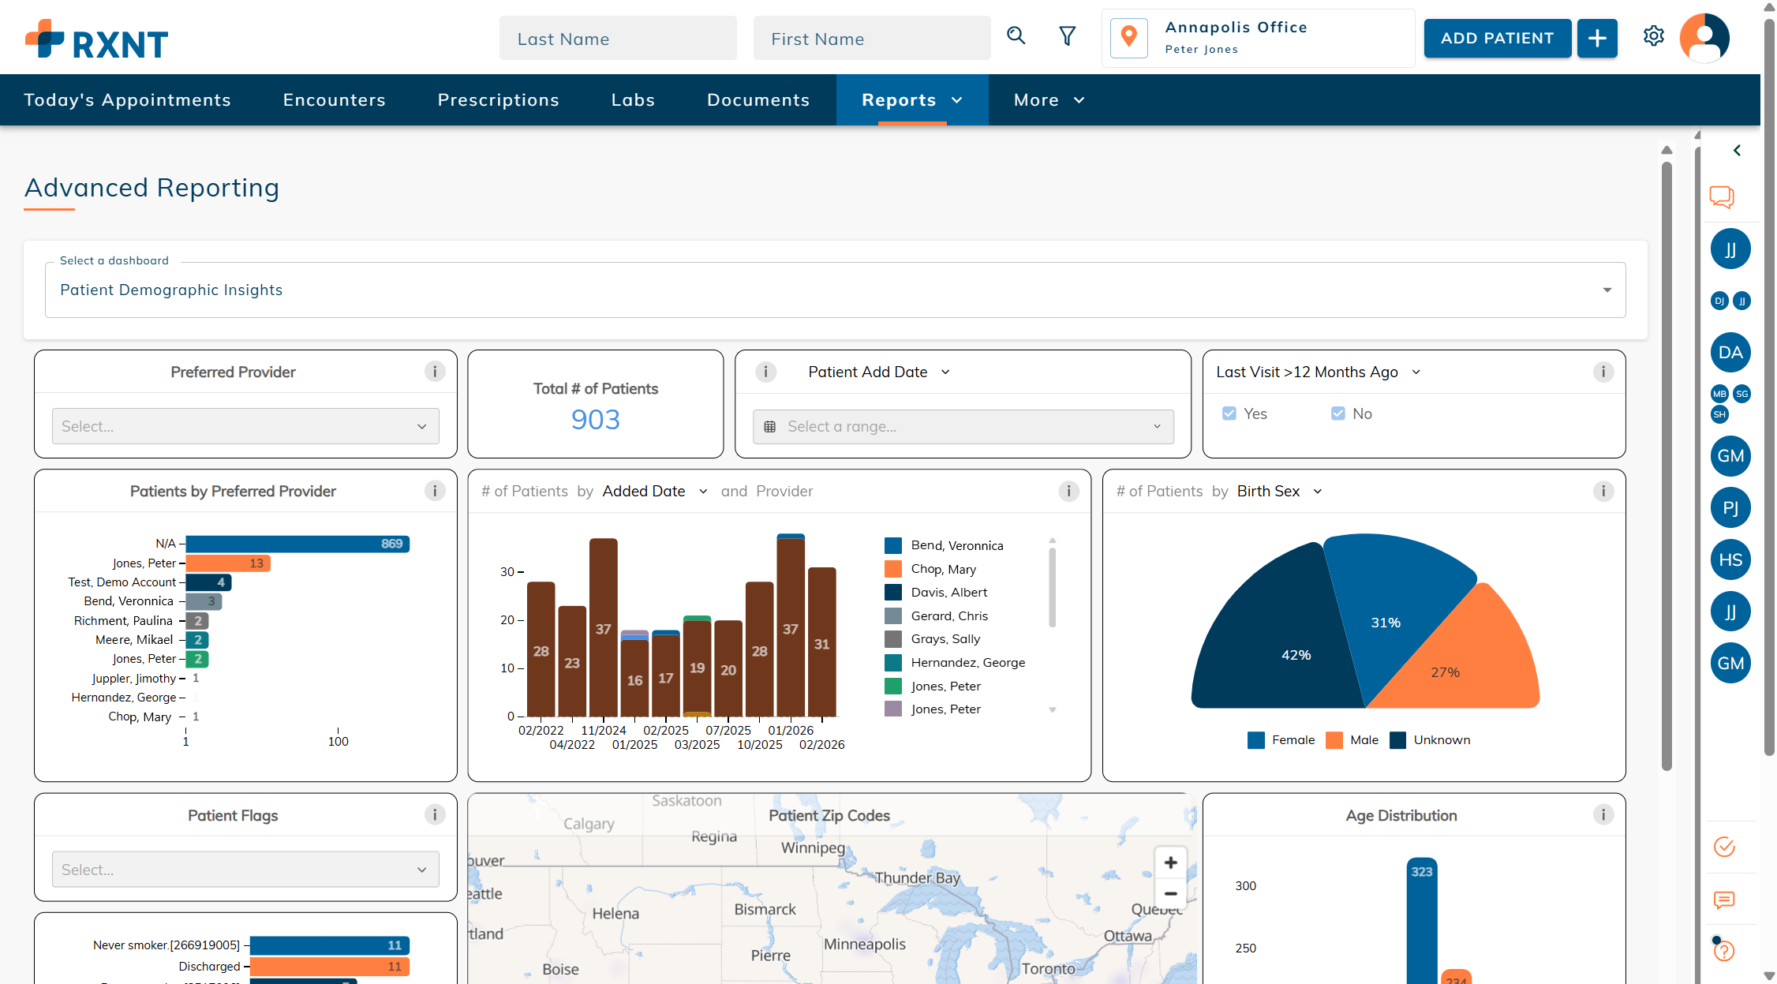The height and width of the screenshot is (984, 1777).
Task: Click into the Last Name search field
Action: pos(618,39)
